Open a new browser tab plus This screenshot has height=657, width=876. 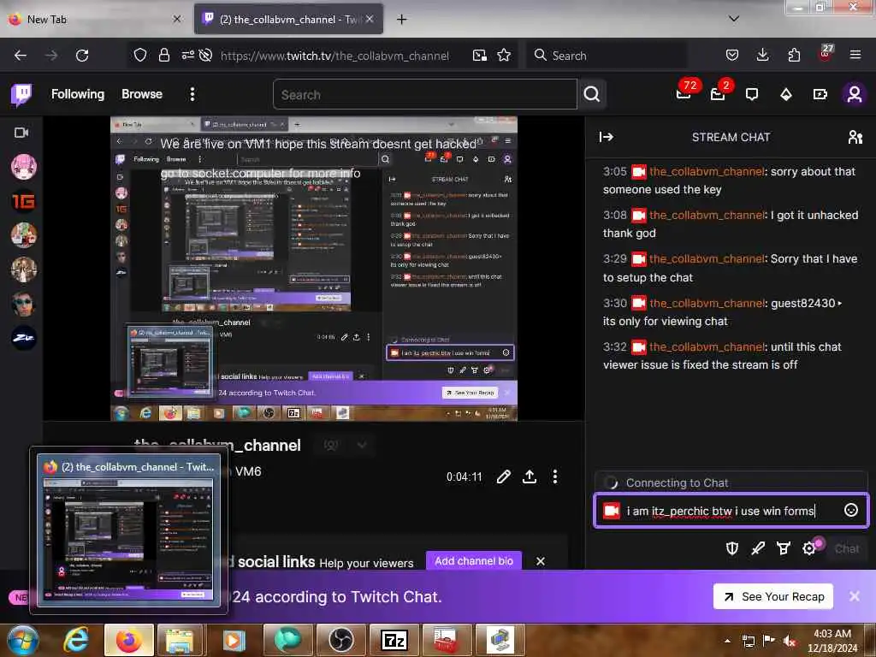click(402, 20)
